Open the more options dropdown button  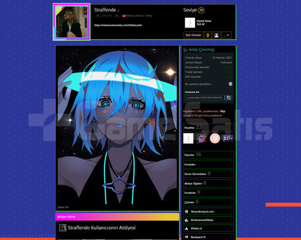(226, 35)
